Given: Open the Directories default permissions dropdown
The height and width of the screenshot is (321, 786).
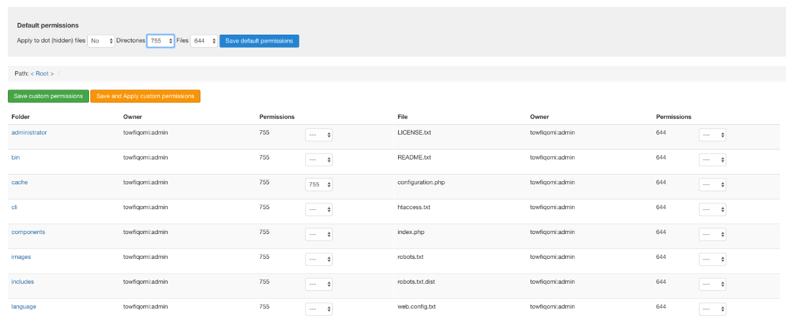Looking at the screenshot, I should [160, 41].
